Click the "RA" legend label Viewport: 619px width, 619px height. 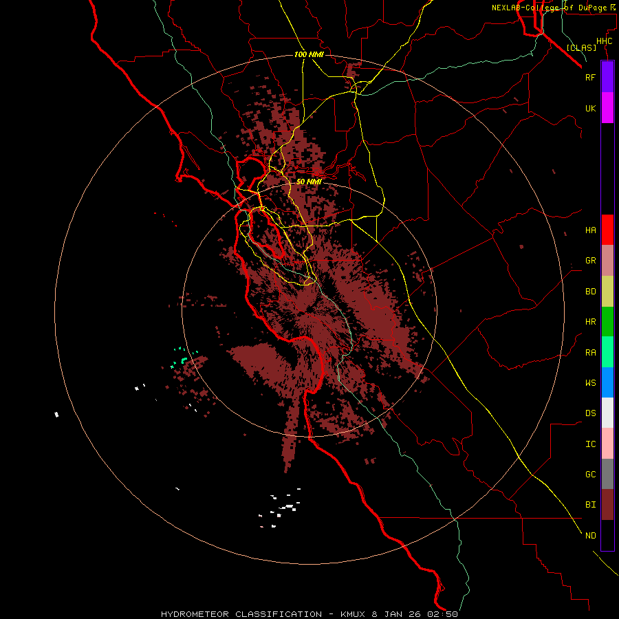click(590, 353)
